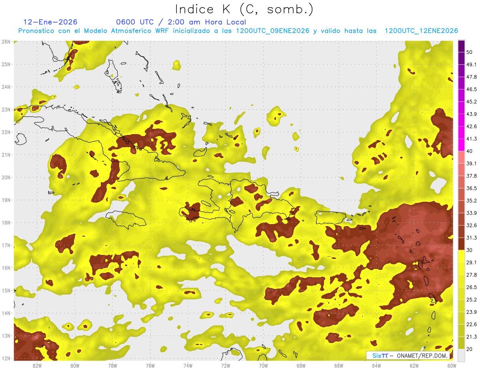The width and height of the screenshot is (480, 371).
Task: Click the longitude label "64W"
Action: [376, 366]
